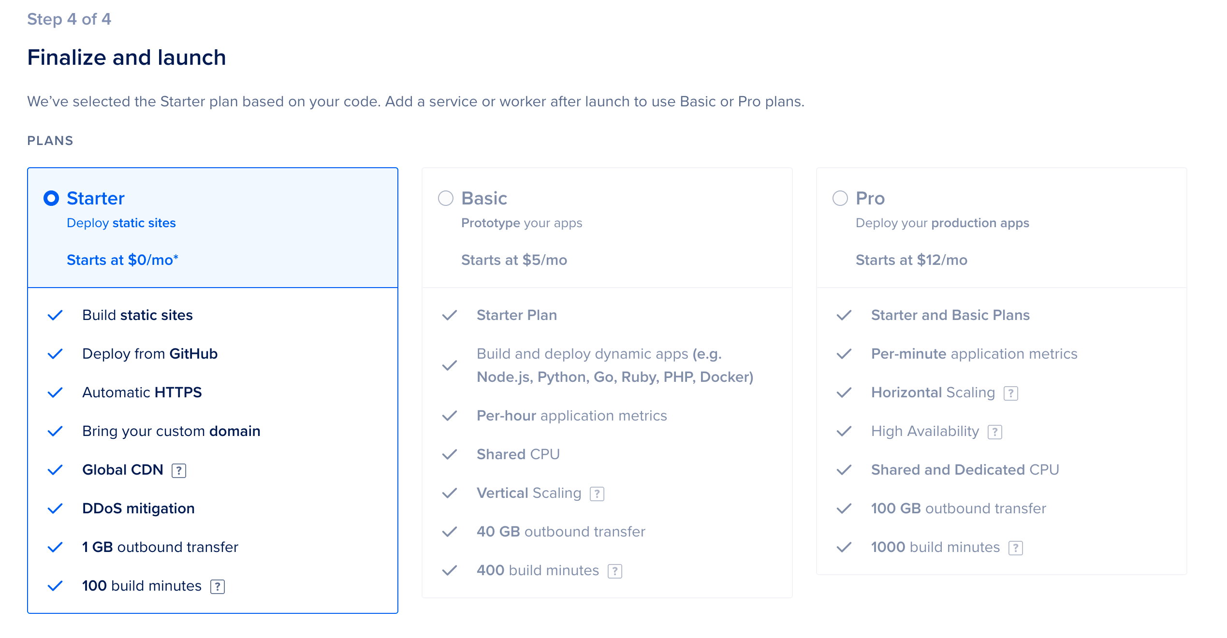Select the Pro plan radio button
The image size is (1227, 638).
click(x=840, y=198)
